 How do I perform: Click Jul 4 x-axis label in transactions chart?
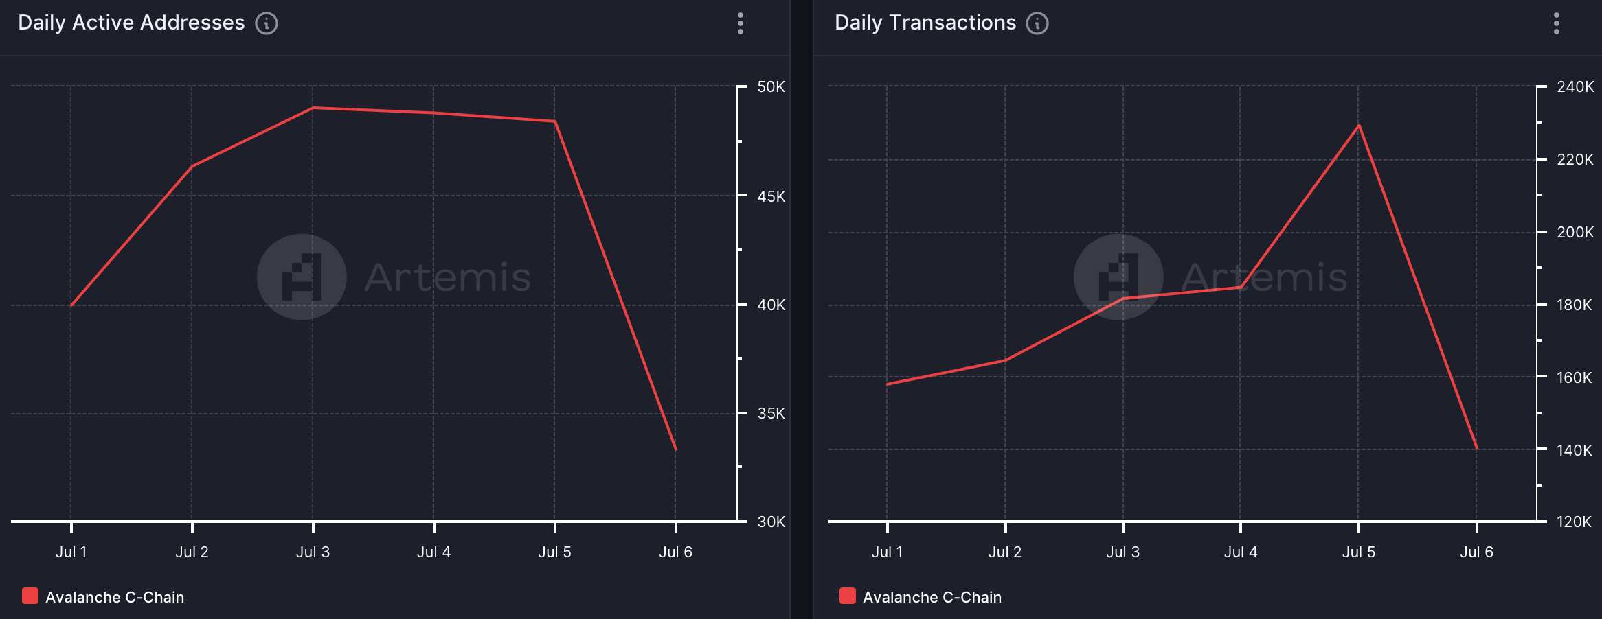1241,552
